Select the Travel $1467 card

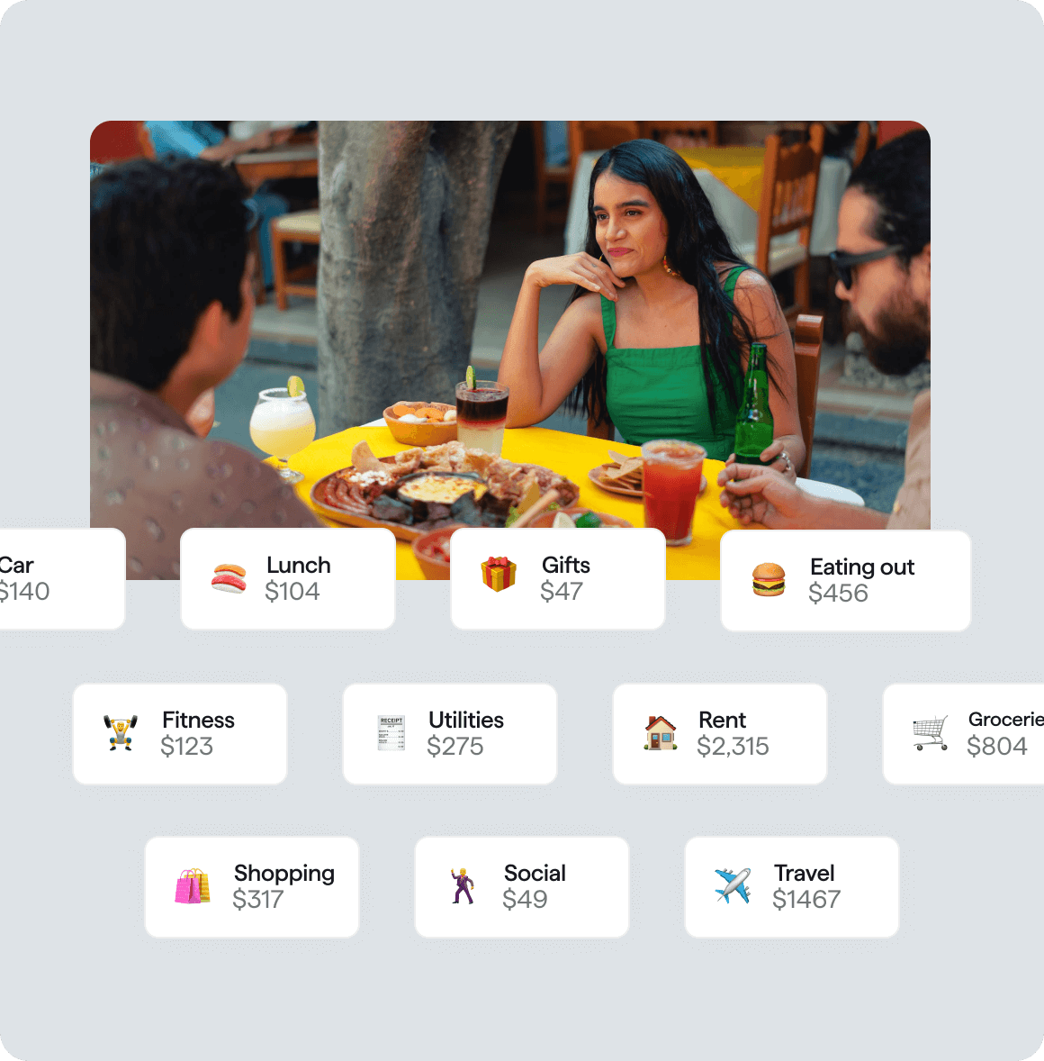(x=792, y=887)
